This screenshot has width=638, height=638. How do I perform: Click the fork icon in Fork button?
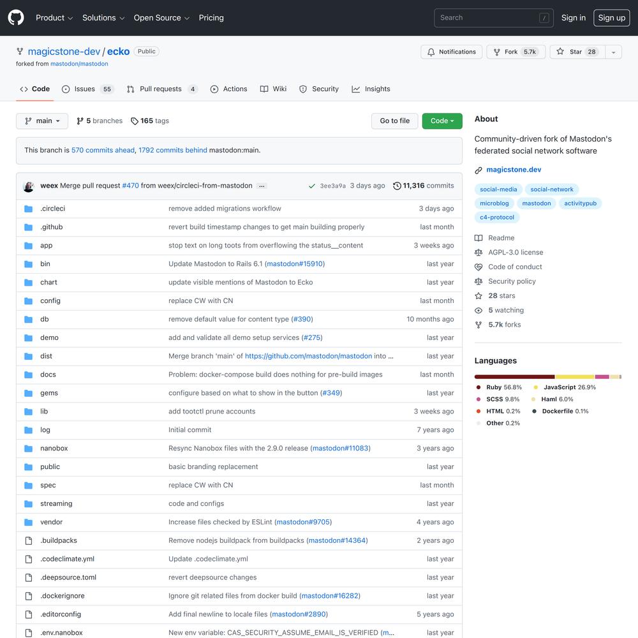(x=497, y=52)
